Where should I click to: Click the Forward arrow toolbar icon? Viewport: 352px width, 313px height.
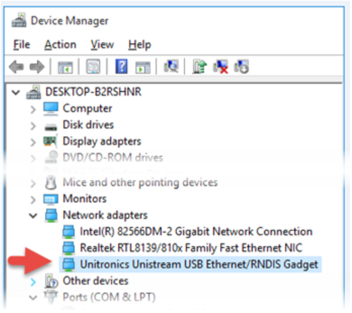pyautogui.click(x=37, y=67)
